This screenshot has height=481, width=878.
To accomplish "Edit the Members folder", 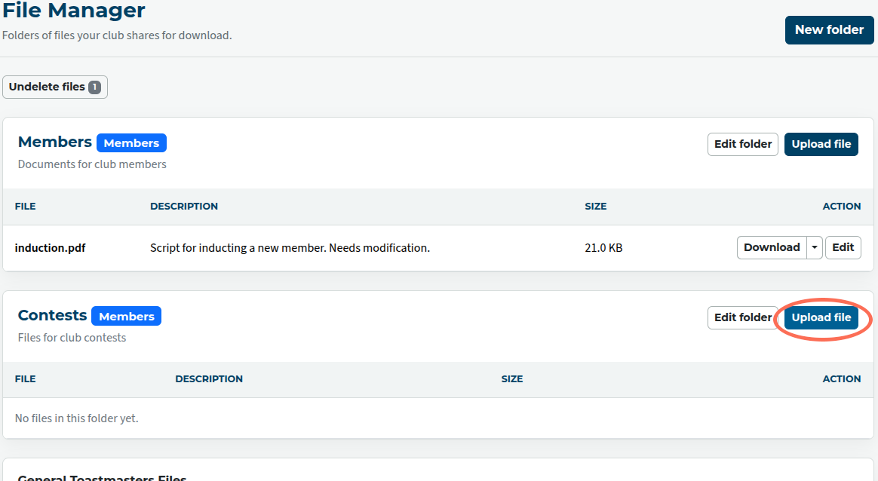I will click(x=742, y=145).
